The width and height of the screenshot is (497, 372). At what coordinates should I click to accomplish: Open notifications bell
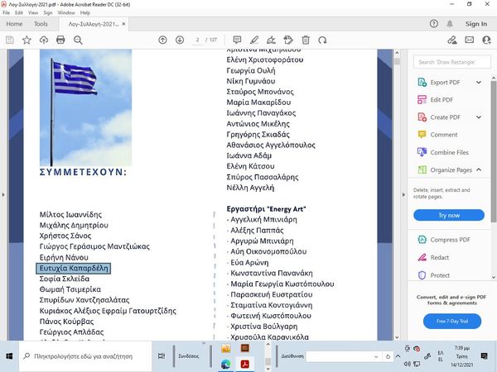click(x=450, y=24)
